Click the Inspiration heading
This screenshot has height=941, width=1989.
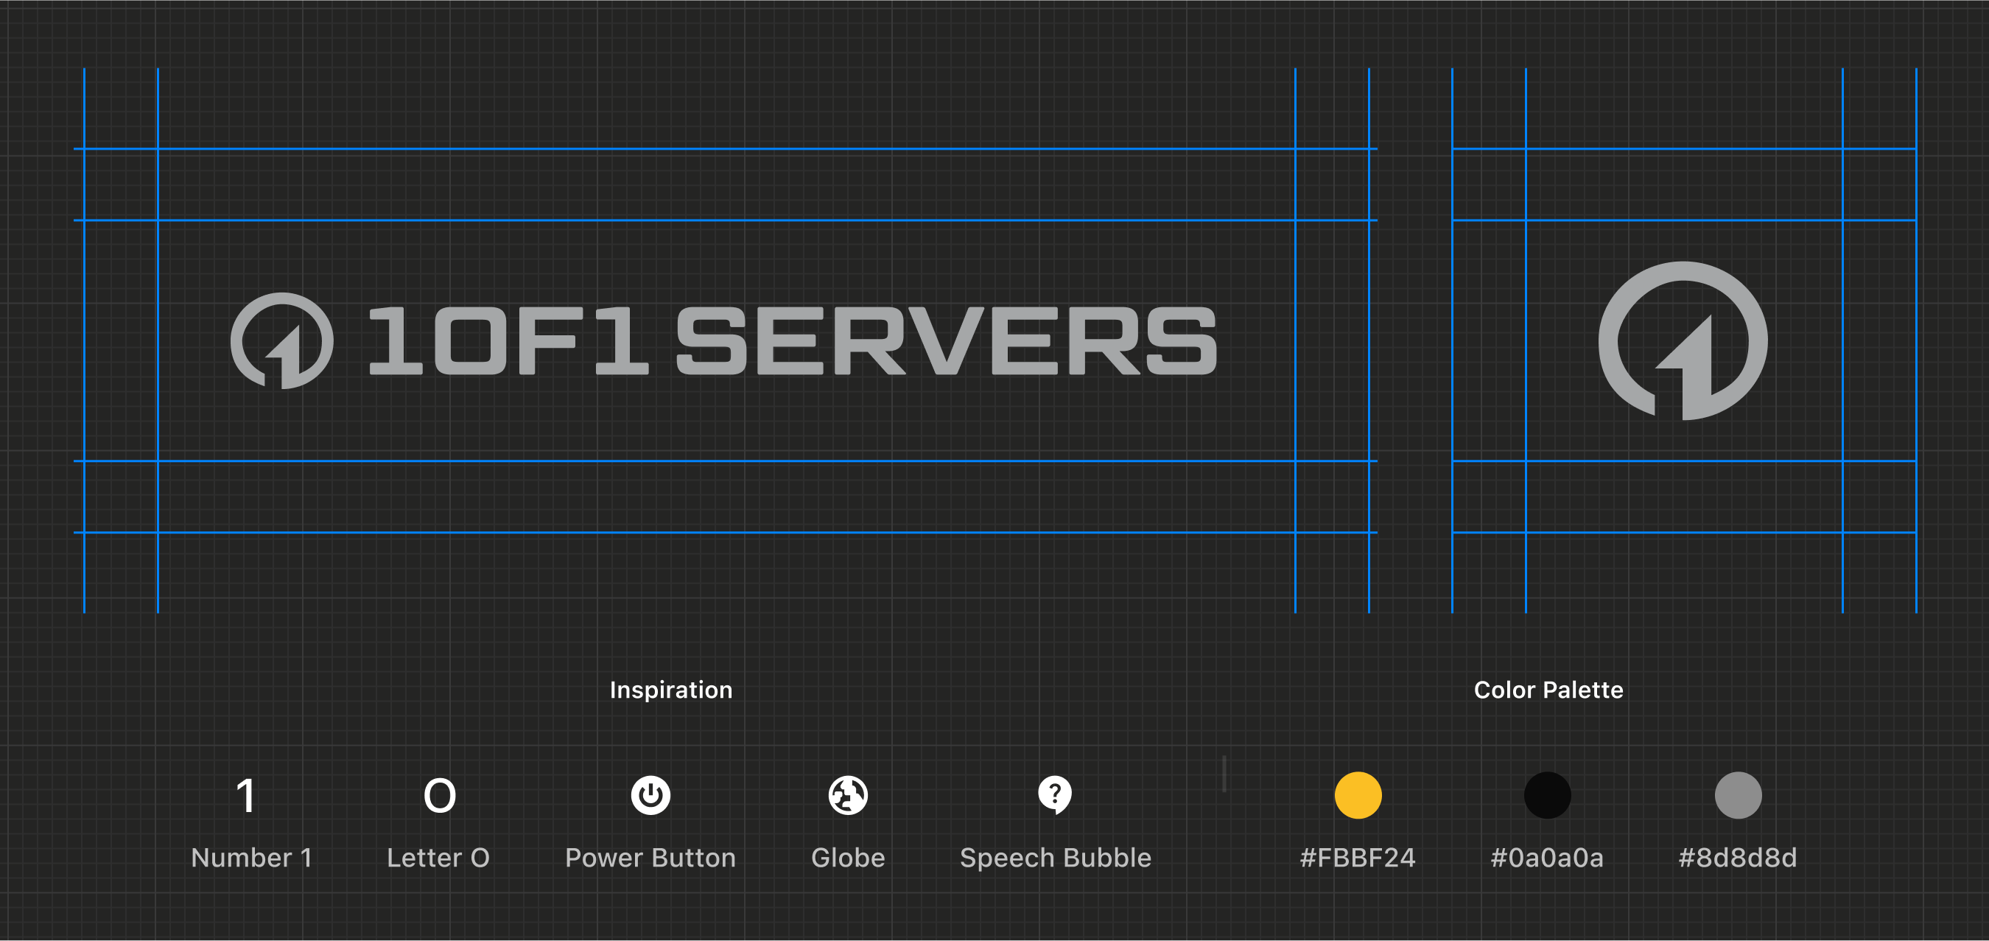click(671, 690)
